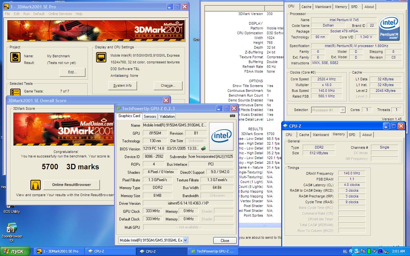410x256 pixels.
Task: Click the trophy podium icon beside Online ResultBrowser
Action: point(36,185)
